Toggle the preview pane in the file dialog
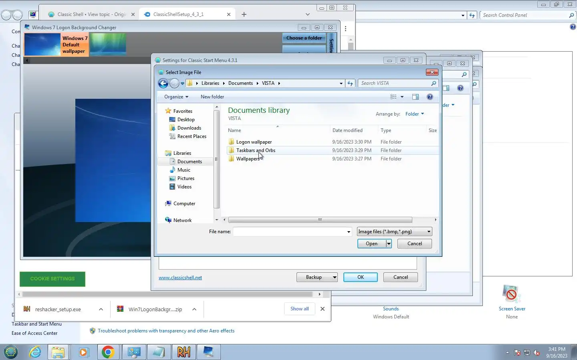The height and width of the screenshot is (360, 577). pyautogui.click(x=416, y=97)
